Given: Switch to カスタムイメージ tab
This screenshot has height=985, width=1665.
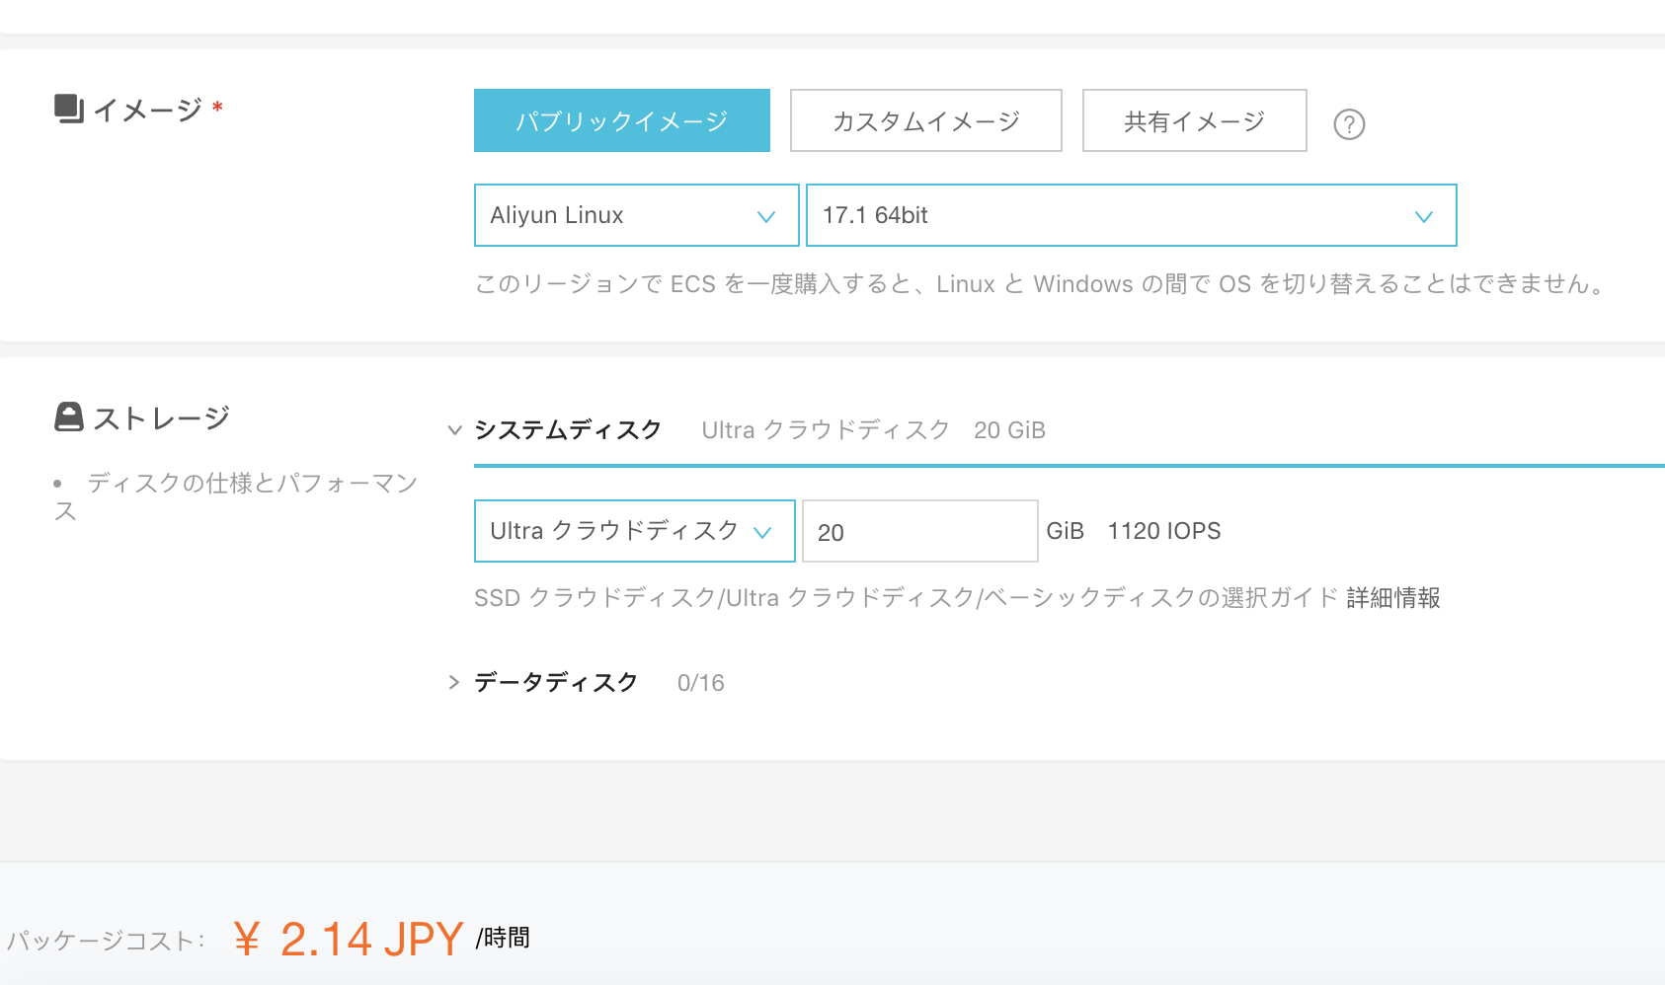Looking at the screenshot, I should pos(926,120).
